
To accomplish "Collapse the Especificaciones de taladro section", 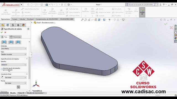I will (x=27, y=59).
